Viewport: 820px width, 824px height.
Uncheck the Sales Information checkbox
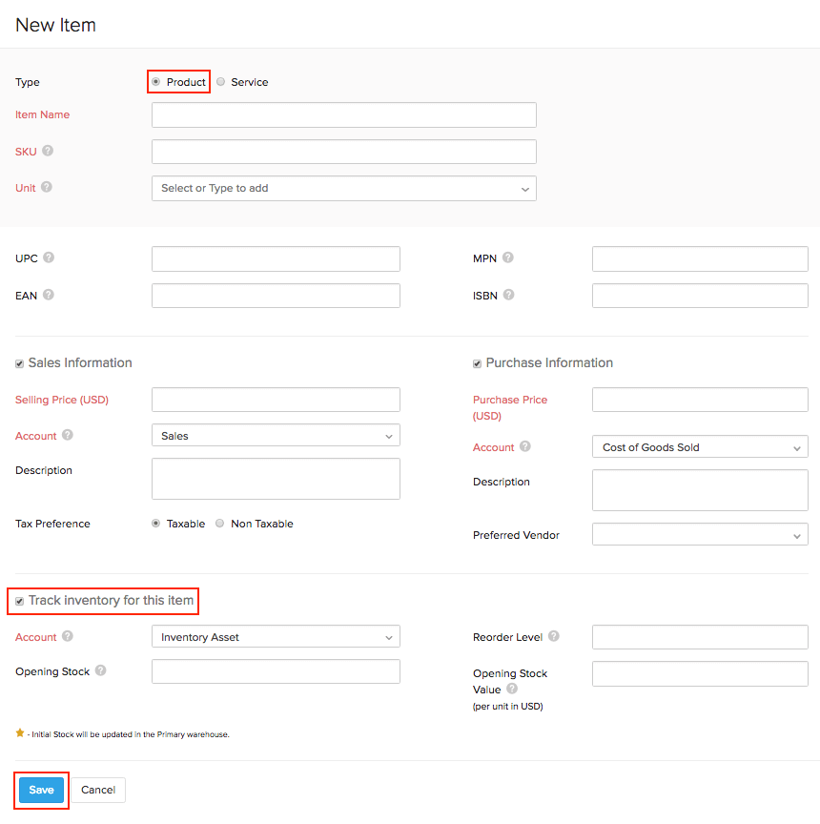(19, 362)
